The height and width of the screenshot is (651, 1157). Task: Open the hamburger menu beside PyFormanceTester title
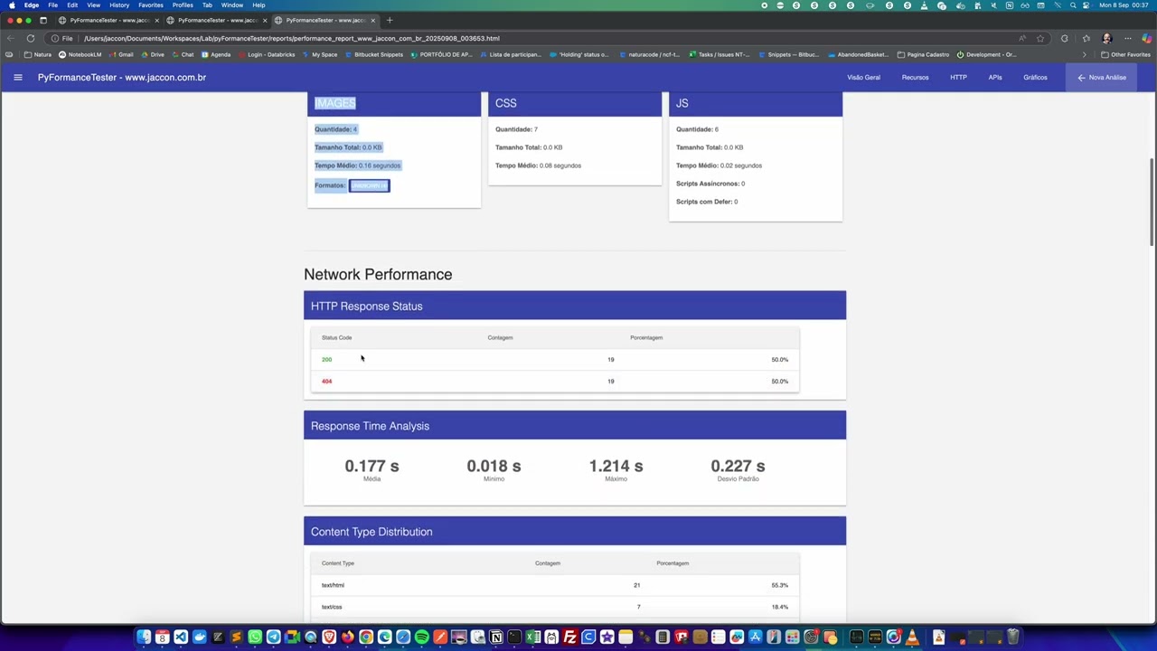(x=17, y=78)
